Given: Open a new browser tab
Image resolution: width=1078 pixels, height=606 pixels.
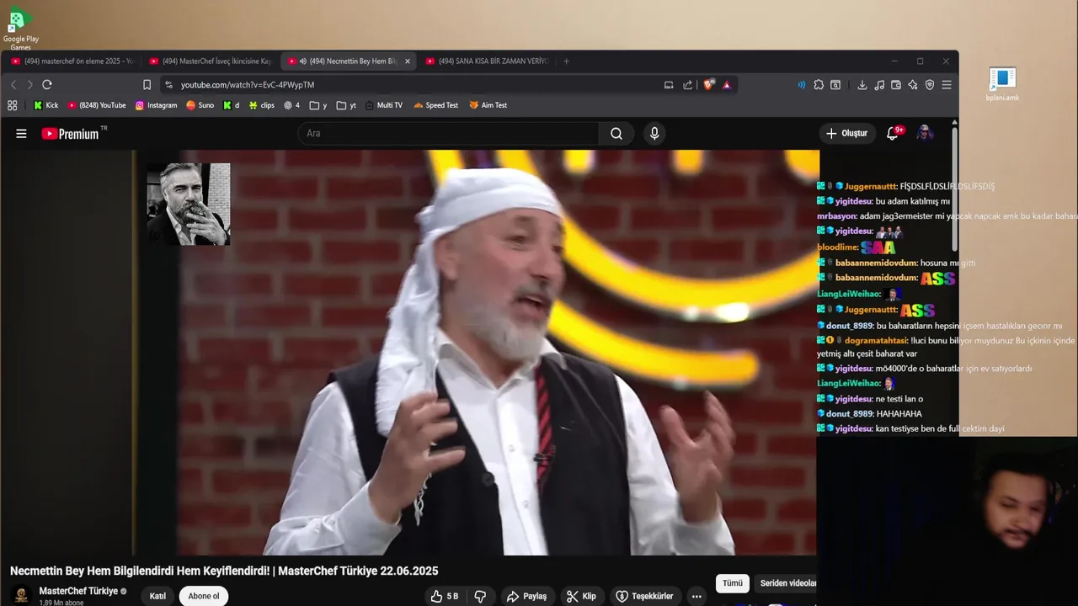Looking at the screenshot, I should 566,61.
